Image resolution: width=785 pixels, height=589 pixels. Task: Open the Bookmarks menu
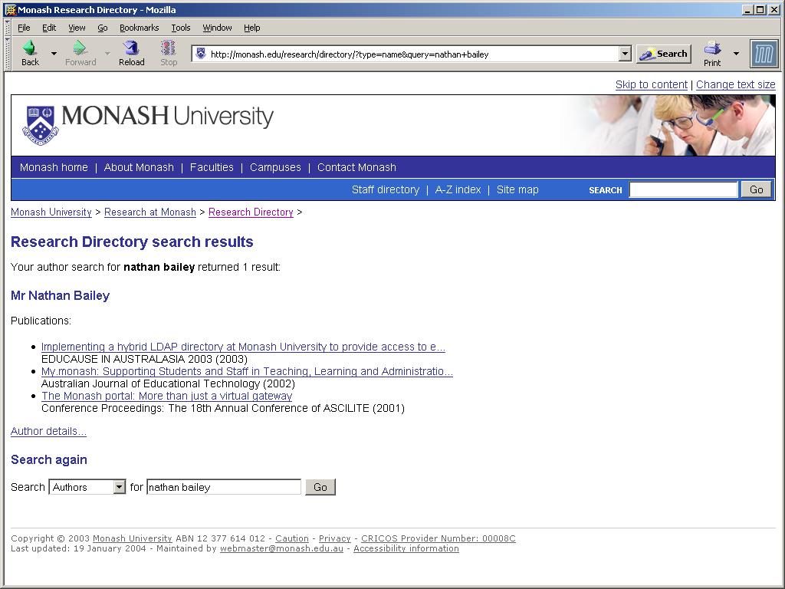pos(140,28)
